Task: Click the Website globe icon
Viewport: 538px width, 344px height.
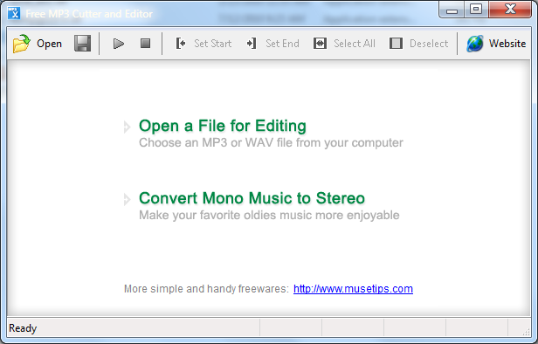Action: 475,44
